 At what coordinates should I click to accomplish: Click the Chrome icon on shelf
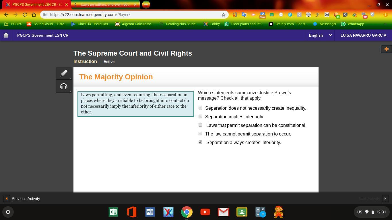coord(187,212)
